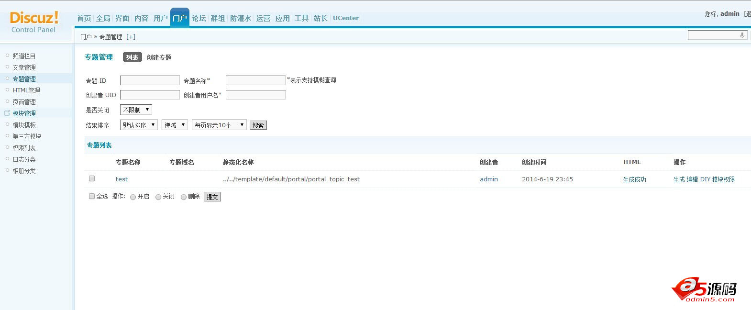This screenshot has width=751, height=310.
Task: Click 编辑 for the test topic
Action: point(692,179)
